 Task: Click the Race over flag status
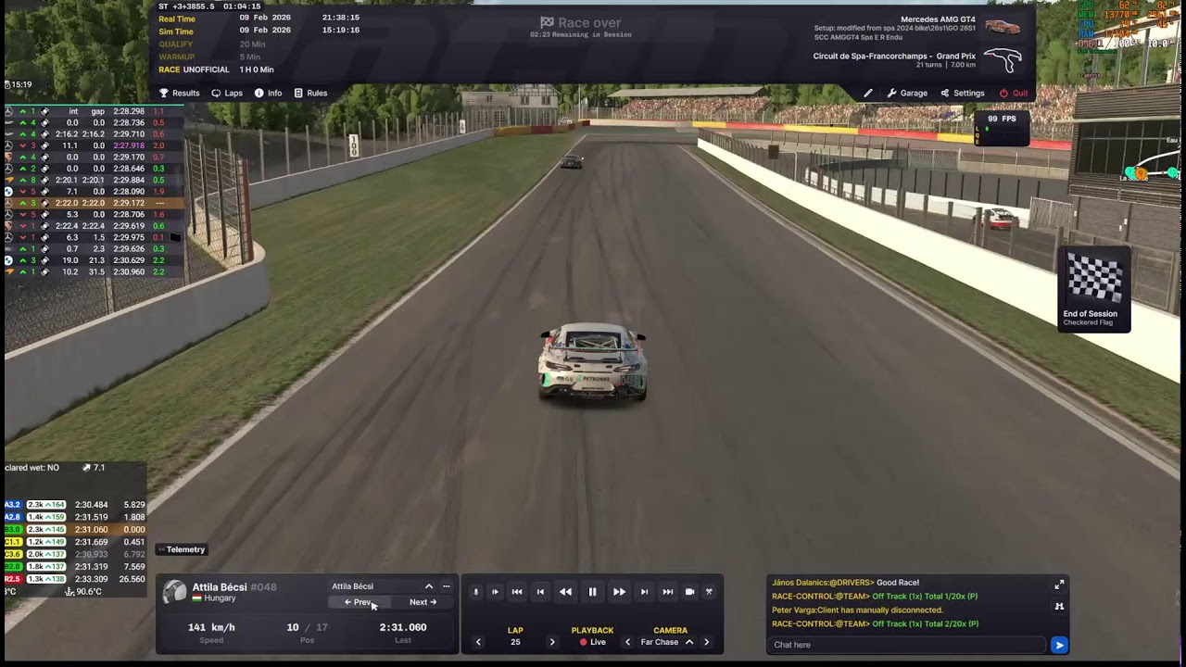pos(581,23)
